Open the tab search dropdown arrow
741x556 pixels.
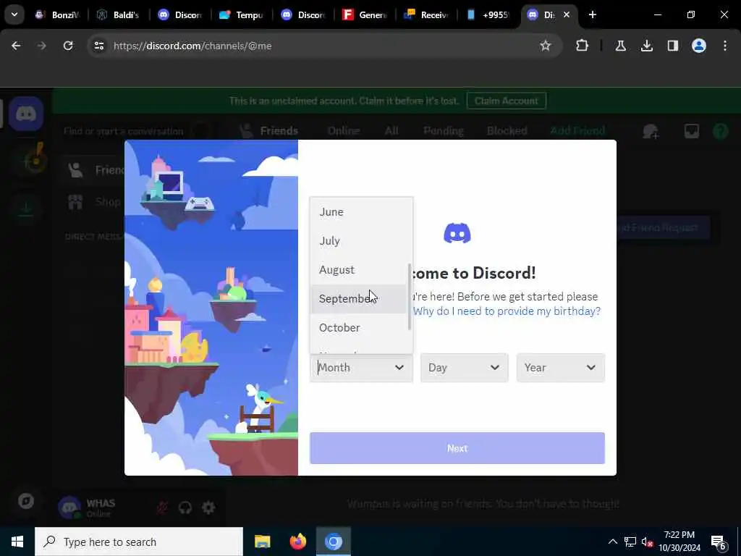14,14
